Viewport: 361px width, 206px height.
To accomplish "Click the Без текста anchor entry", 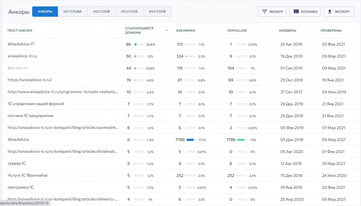I will click(17, 68).
